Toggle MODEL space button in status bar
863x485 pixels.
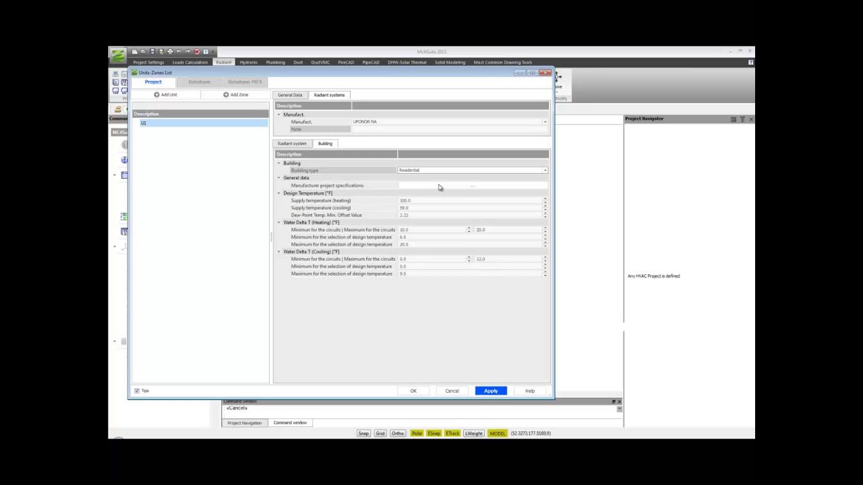tap(498, 433)
